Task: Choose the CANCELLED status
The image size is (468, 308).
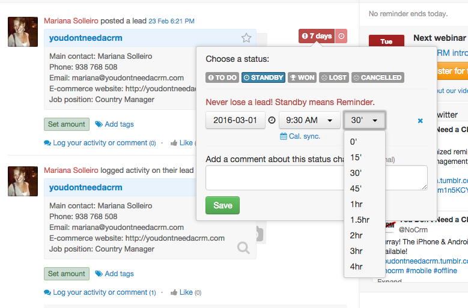Action: tap(377, 77)
